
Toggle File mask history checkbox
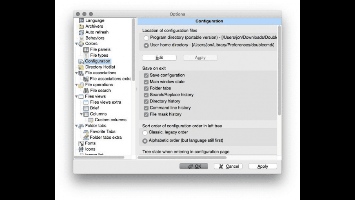click(146, 115)
